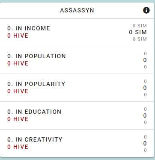Select the bold popularity value 0
Image resolution: width=155 pixels, height=160 pixels.
[145, 88]
